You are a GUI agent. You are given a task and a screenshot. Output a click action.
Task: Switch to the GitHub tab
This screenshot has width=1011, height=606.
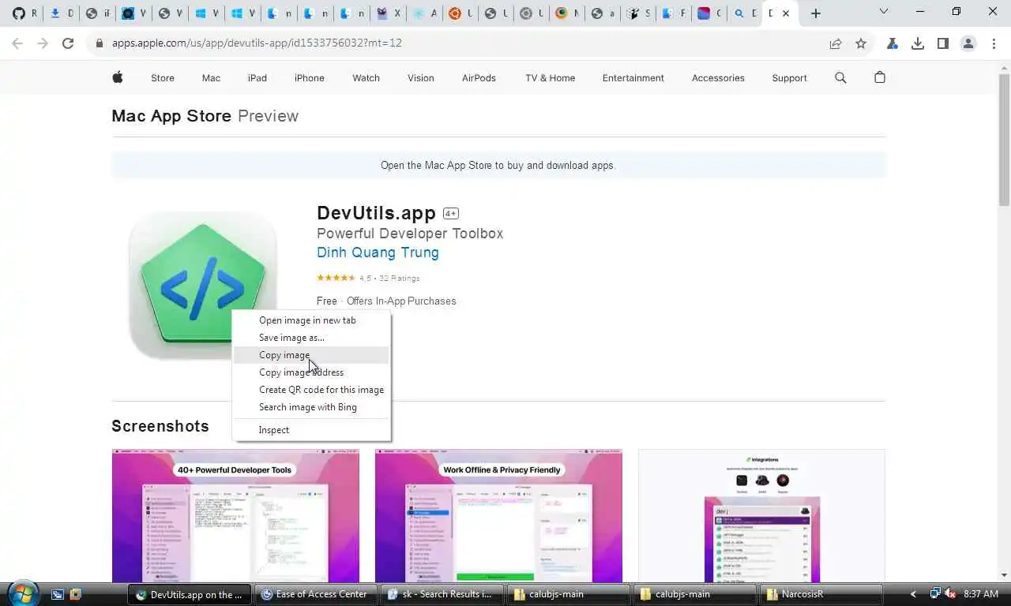click(x=24, y=13)
